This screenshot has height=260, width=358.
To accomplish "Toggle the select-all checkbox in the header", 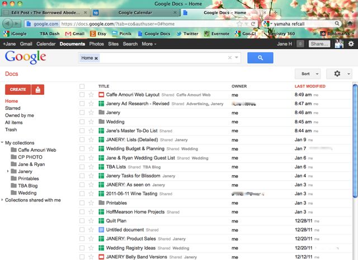I will [x=82, y=86].
